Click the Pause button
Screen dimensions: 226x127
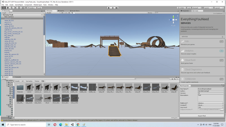(x=113, y=8)
